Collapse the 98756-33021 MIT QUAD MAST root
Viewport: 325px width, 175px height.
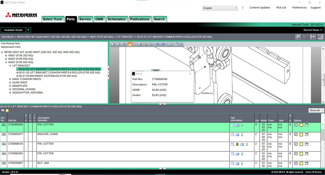point(2,52)
